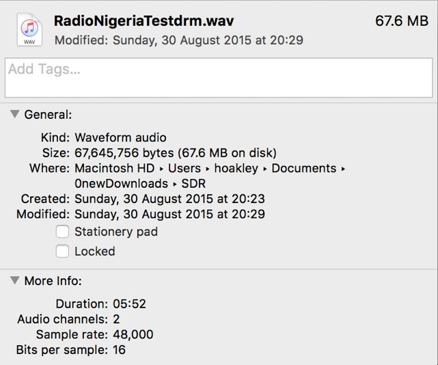Screen dimensions: 438x365
Task: Click the SDR folder in the path
Action: (193, 184)
